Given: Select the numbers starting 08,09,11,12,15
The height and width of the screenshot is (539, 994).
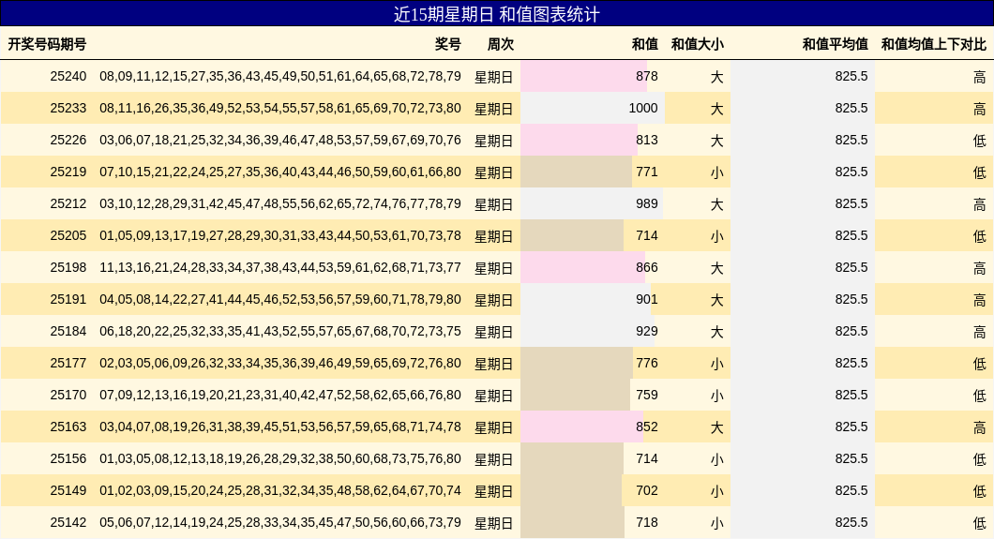Looking at the screenshot, I should [280, 77].
